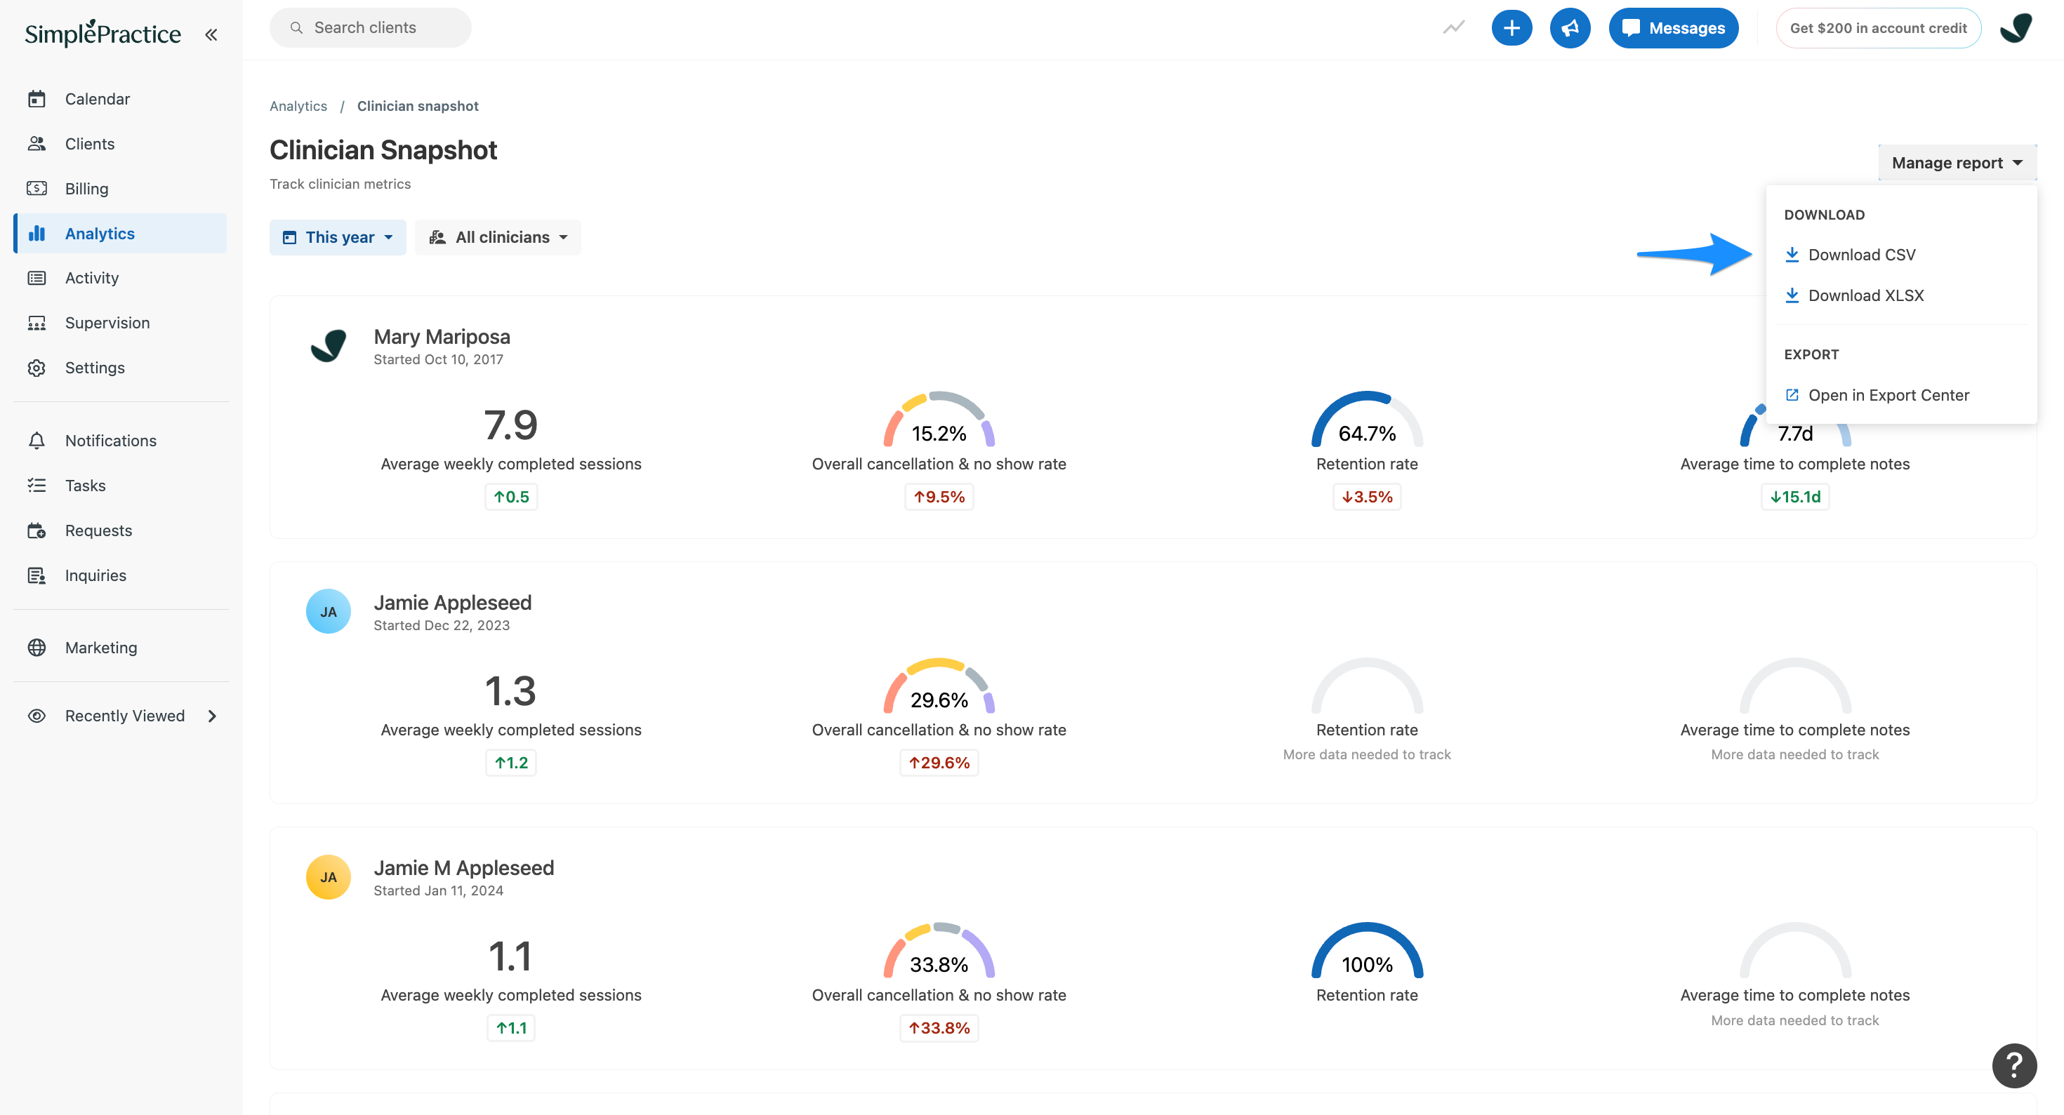Screen dimensions: 2064x1115
Task: Open the account avatar menu
Action: point(2015,28)
